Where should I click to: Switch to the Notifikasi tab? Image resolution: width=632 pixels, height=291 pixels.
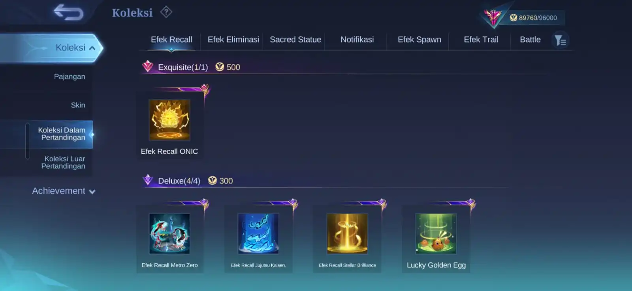coord(357,39)
